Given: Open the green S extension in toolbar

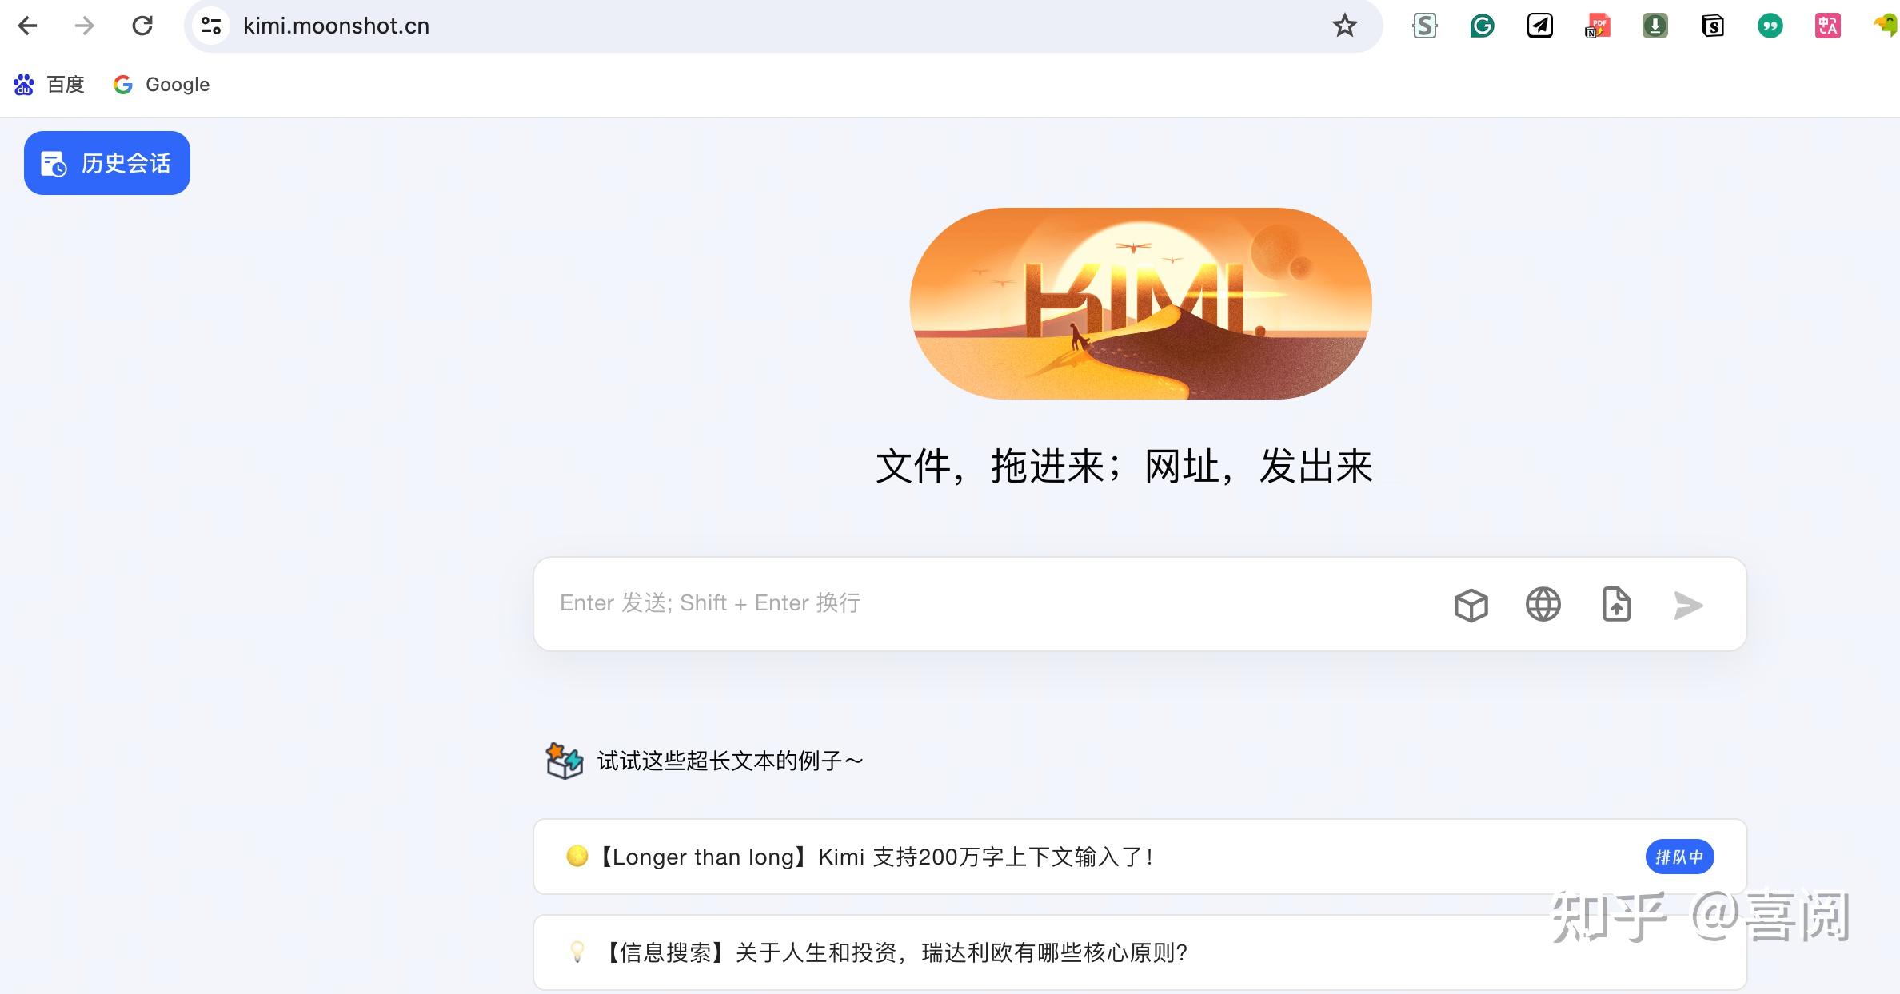Looking at the screenshot, I should [1425, 26].
